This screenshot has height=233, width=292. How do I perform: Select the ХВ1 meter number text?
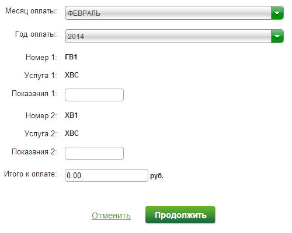71,115
